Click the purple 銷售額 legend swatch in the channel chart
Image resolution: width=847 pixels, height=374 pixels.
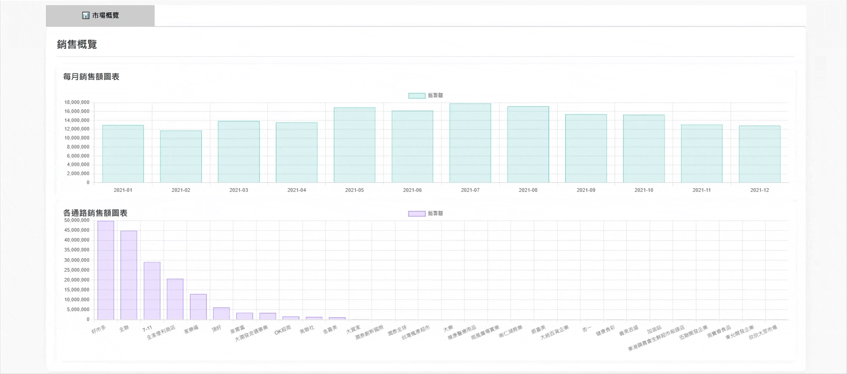pyautogui.click(x=417, y=214)
